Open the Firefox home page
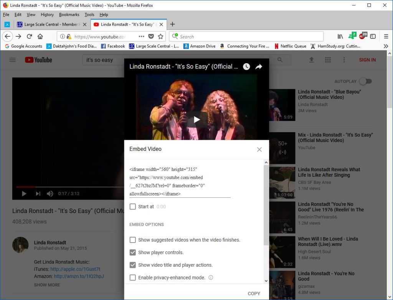The width and height of the screenshot is (393, 300). click(x=40, y=36)
